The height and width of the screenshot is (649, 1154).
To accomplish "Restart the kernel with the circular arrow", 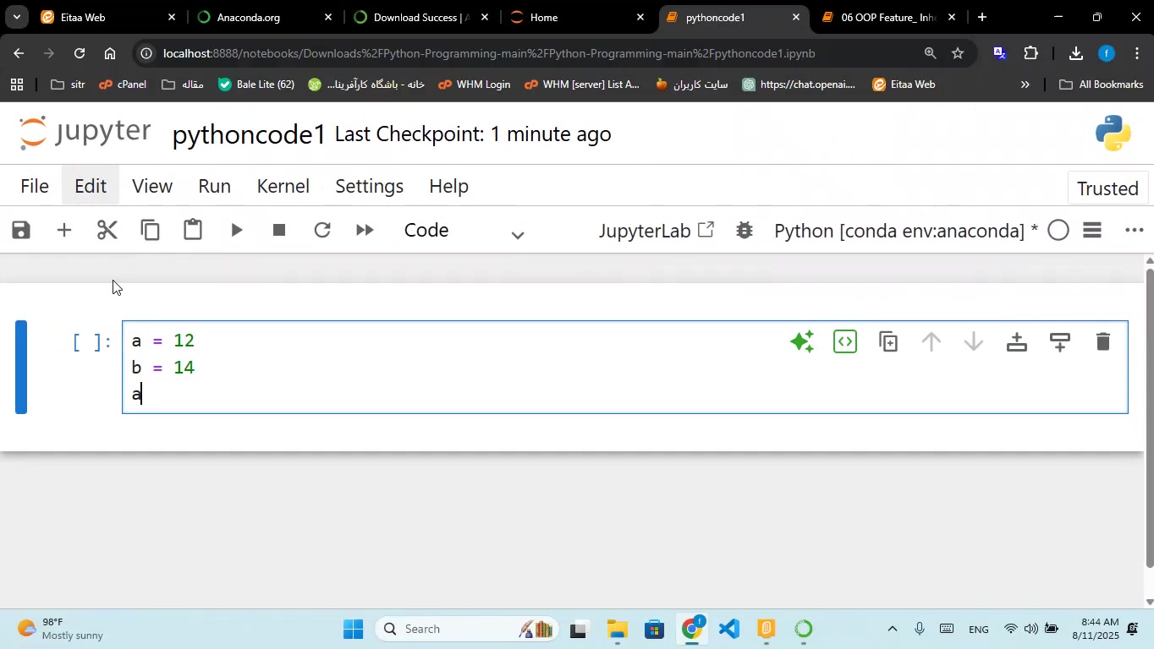I will (321, 230).
